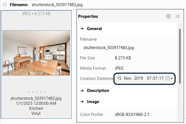Viewport: 186px width, 124px height.
Task: Click the kitchen photo thumbnail
Action: point(36,53)
